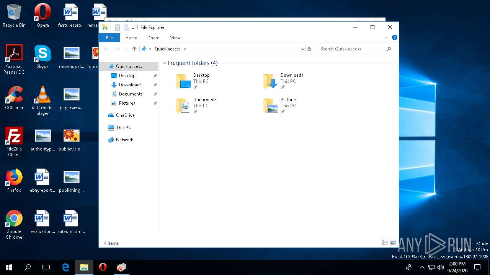Open FileZilla Client desktop shortcut
Viewport: 490px width, 275px height.
coord(14,142)
